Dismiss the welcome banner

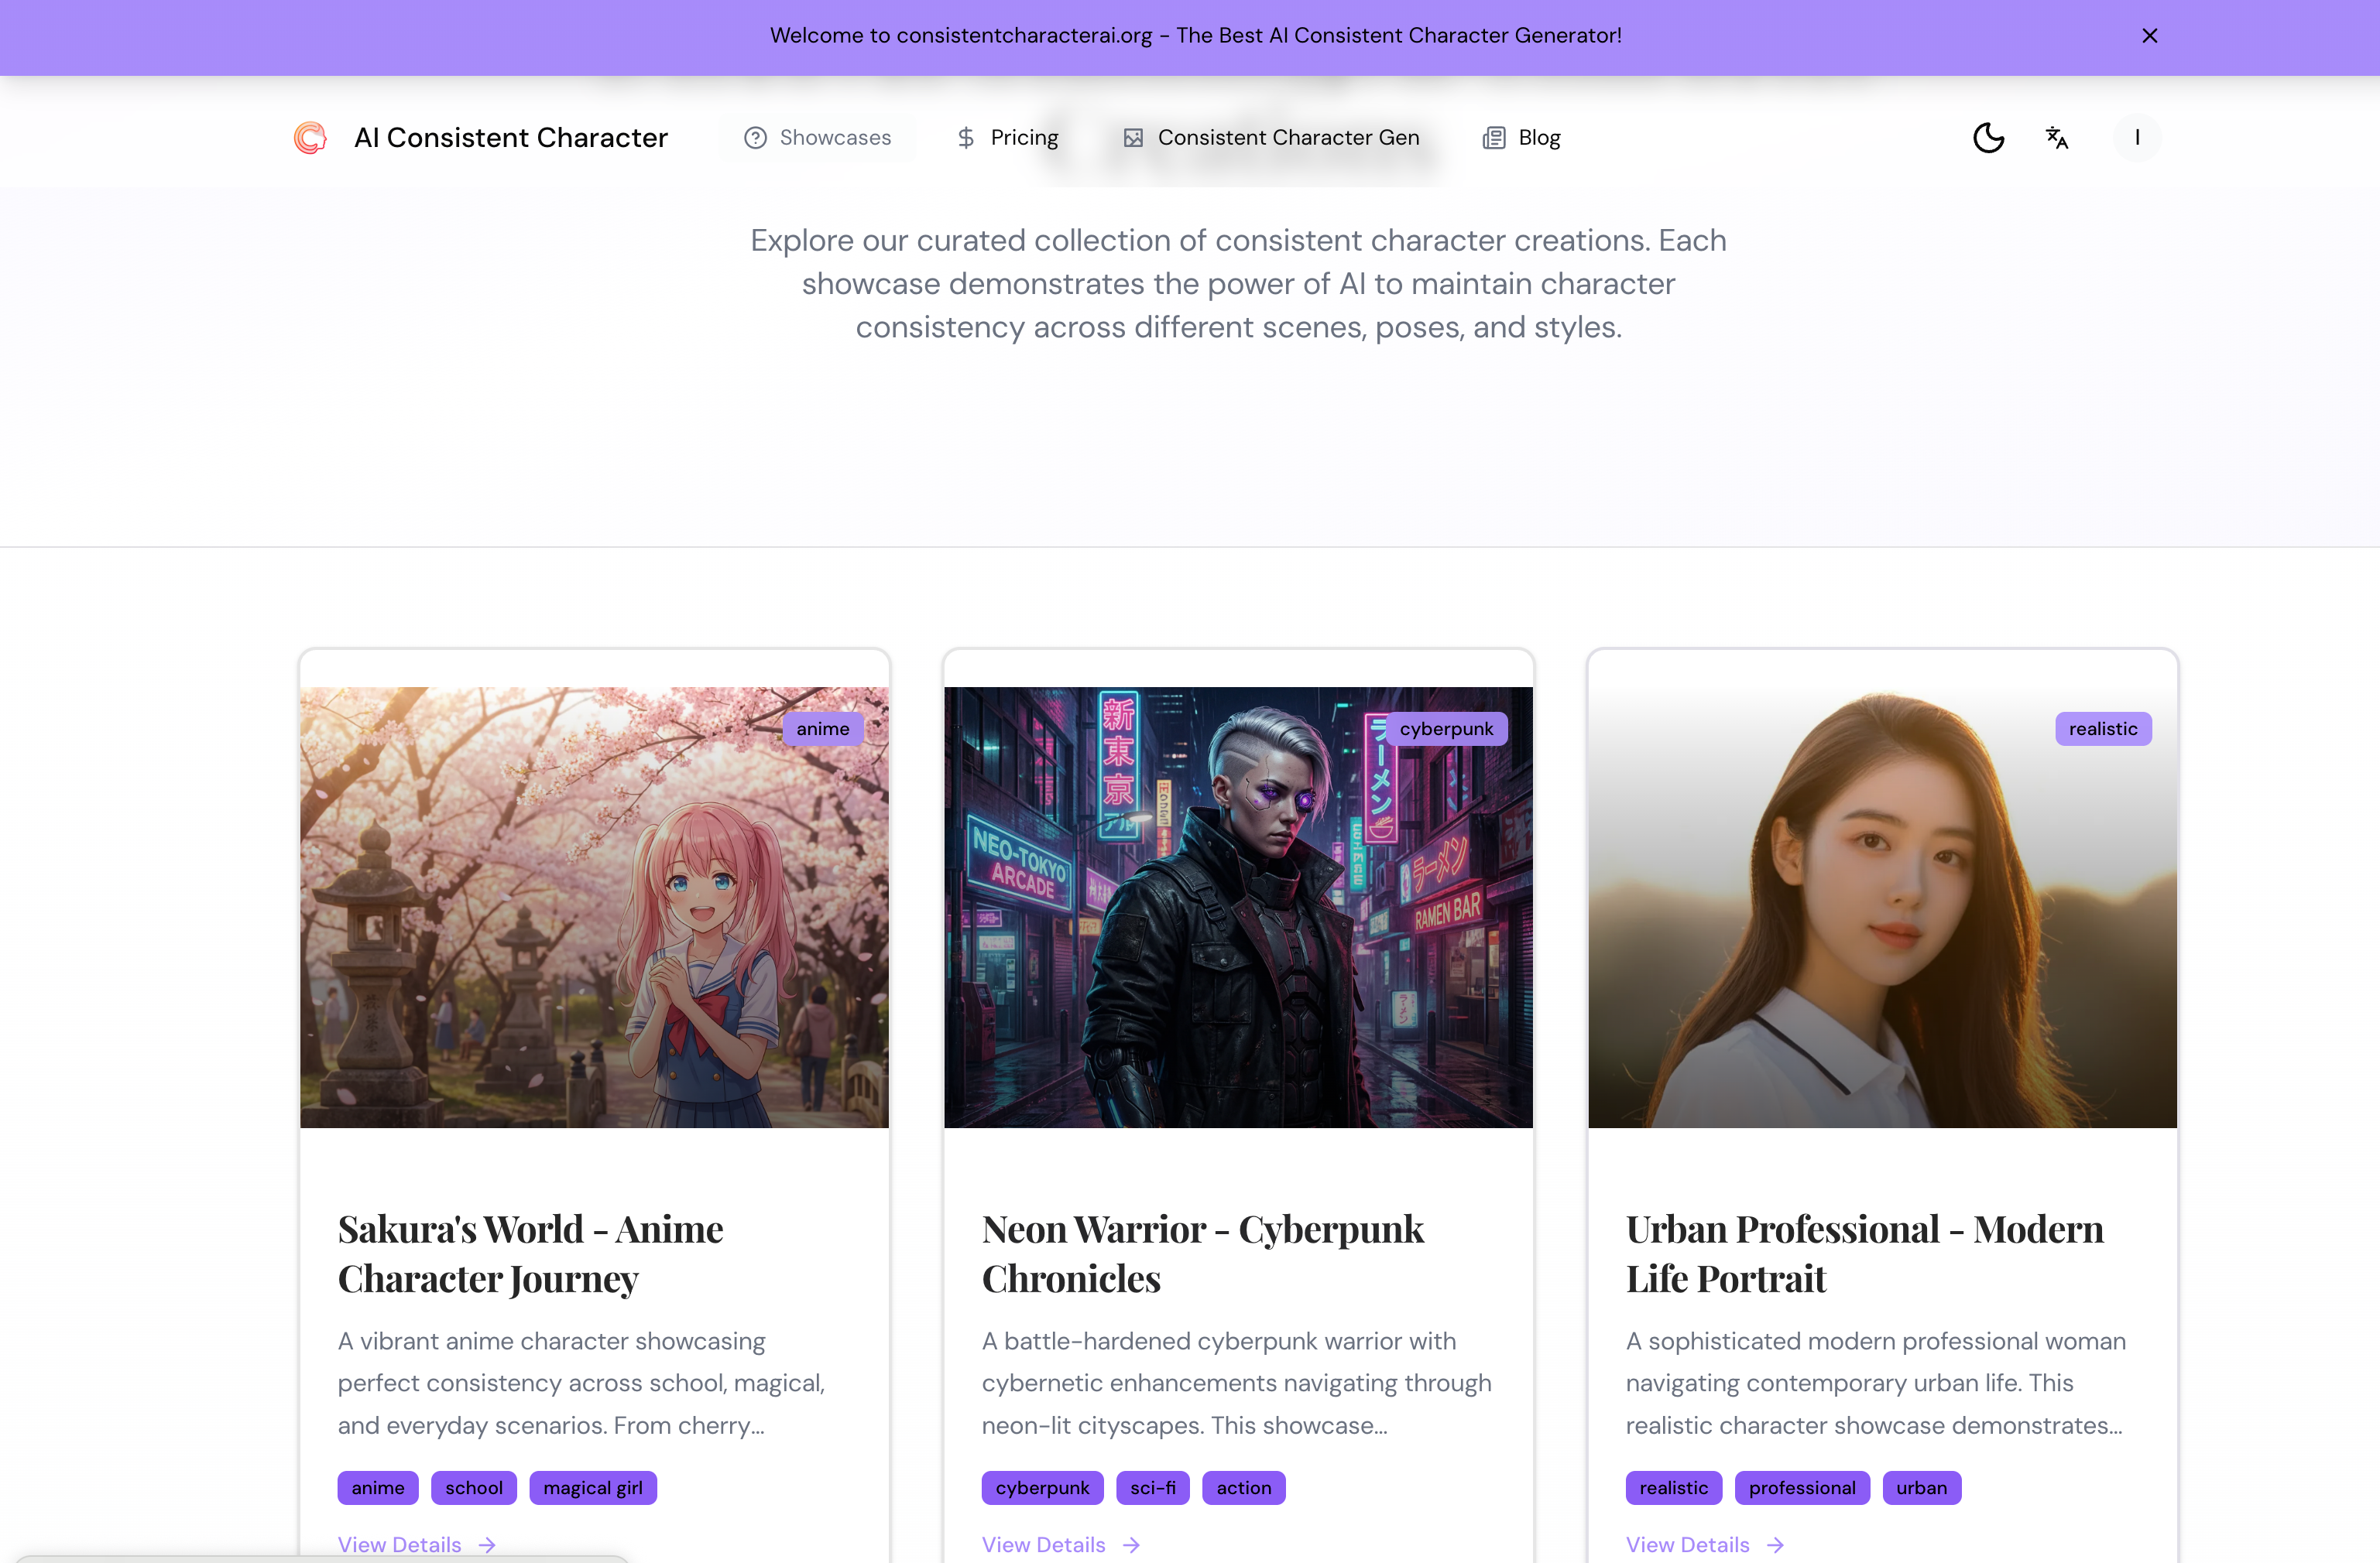(x=2149, y=36)
